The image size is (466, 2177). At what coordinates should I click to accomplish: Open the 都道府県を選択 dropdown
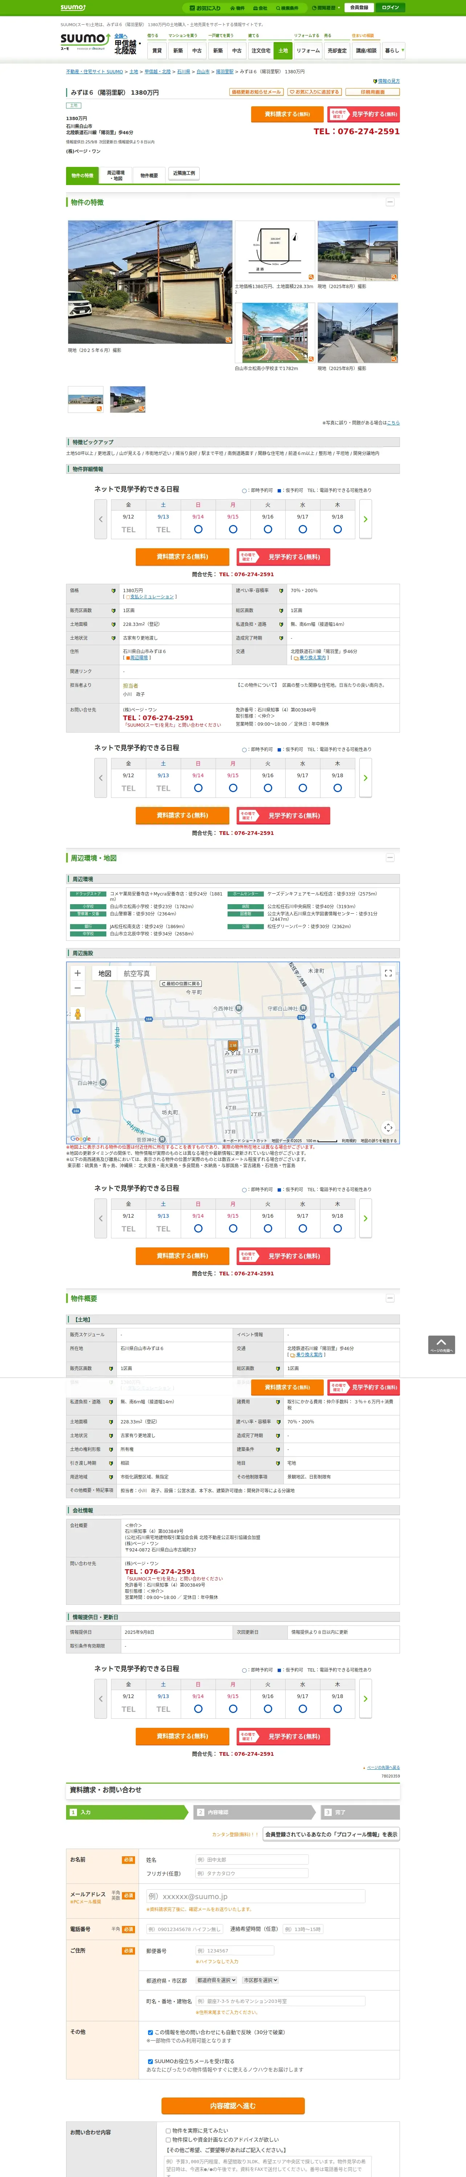coord(217,1980)
